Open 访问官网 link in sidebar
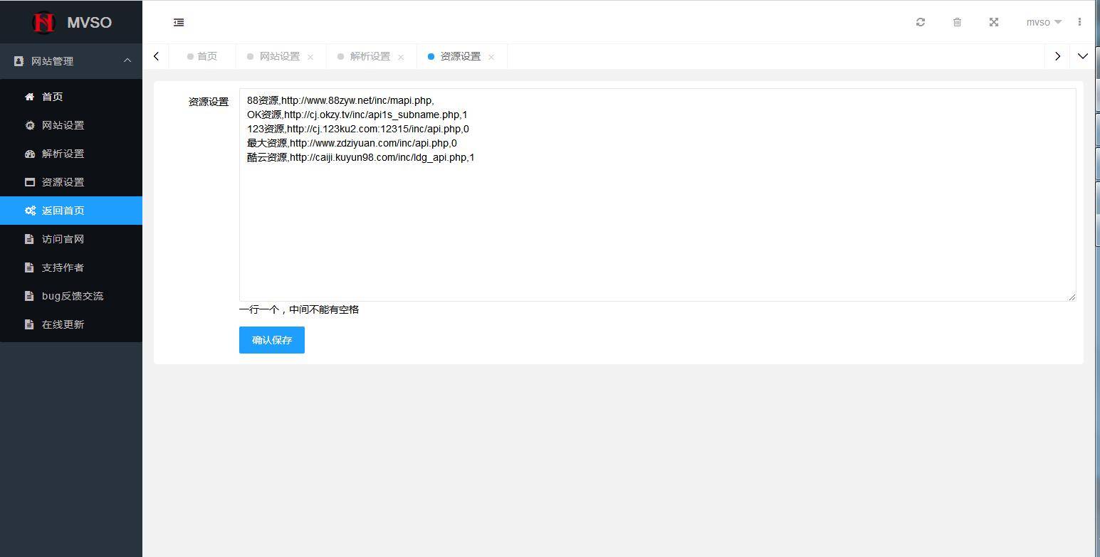The image size is (1100, 557). (x=63, y=239)
